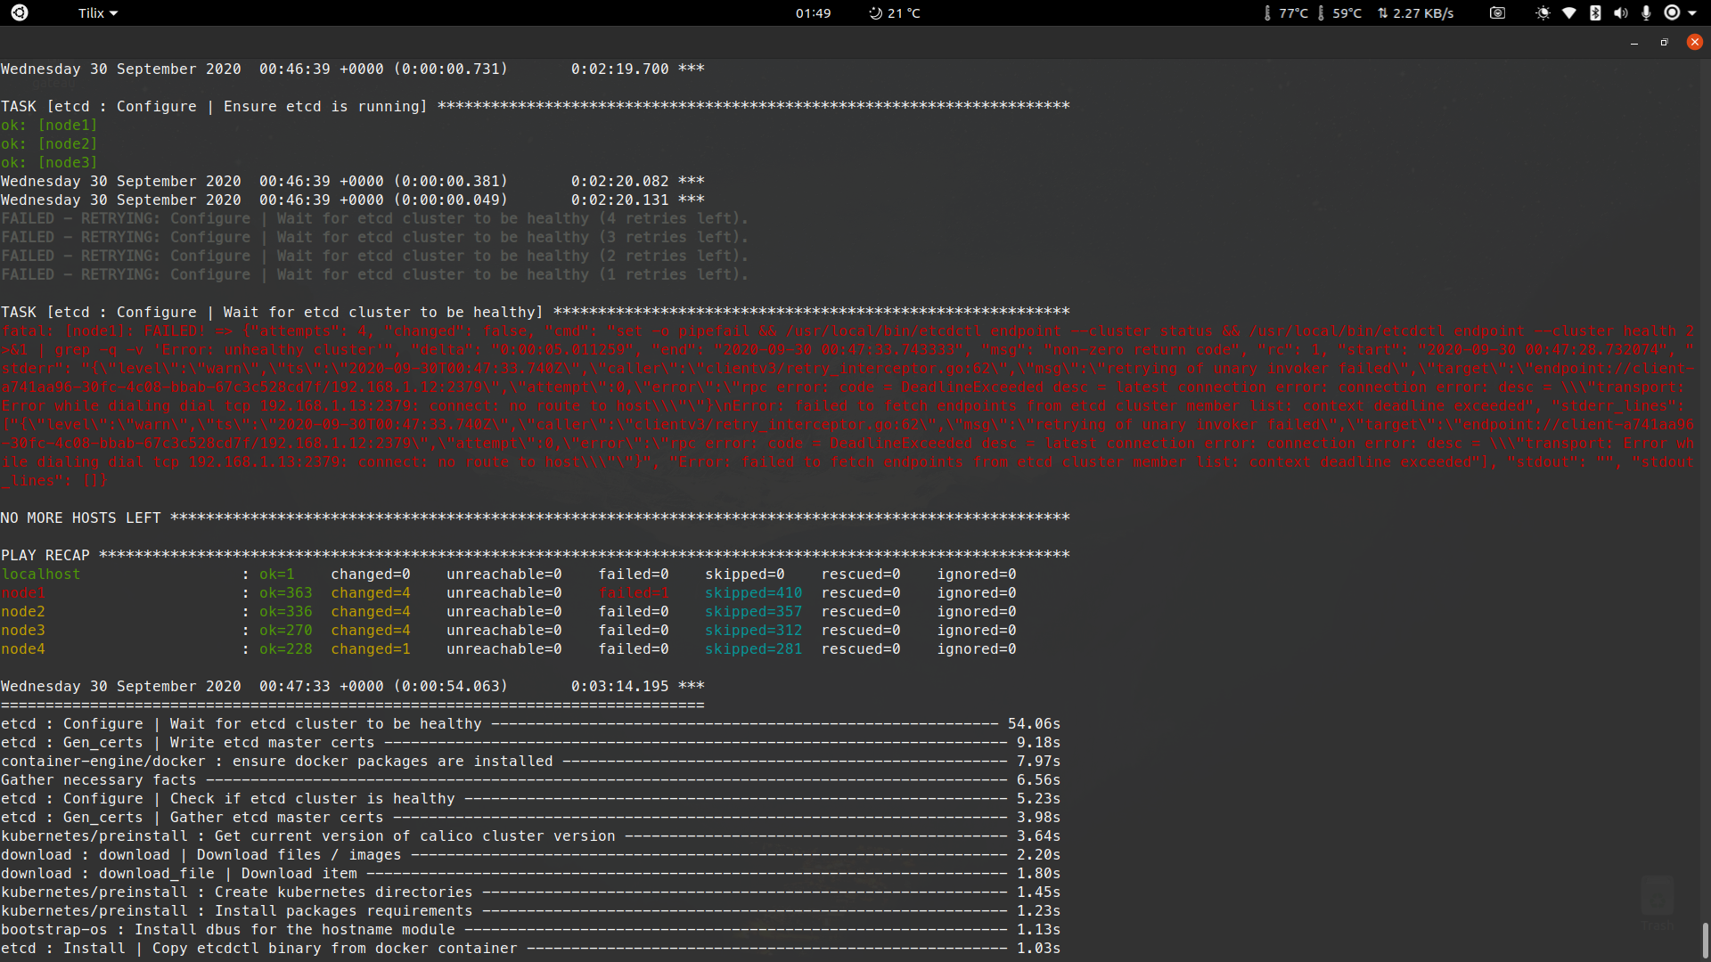Click 'download_file | Download item' row
Screen dimensions: 1711x962
pos(531,873)
